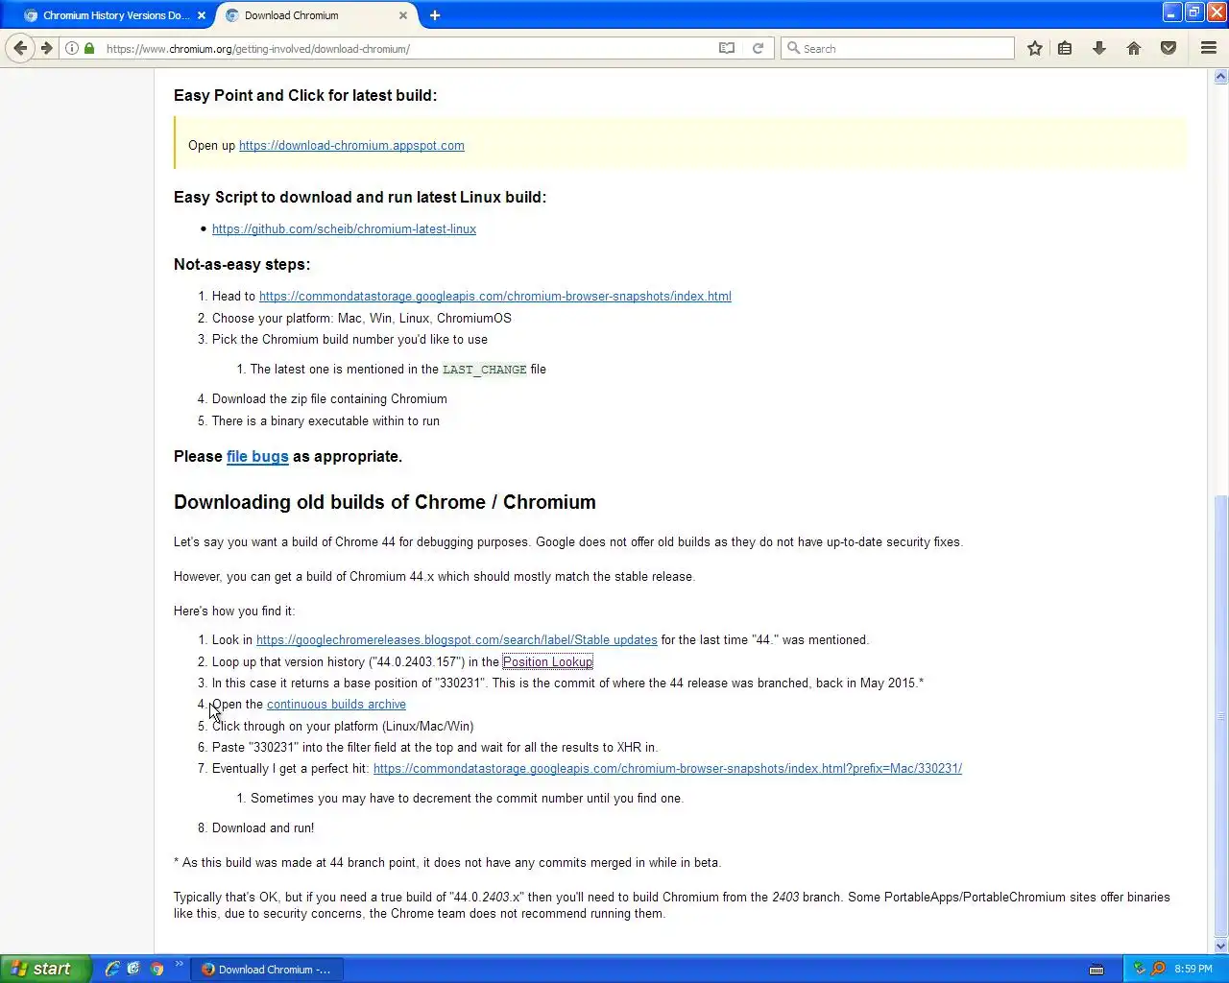This screenshot has height=983, width=1229.
Task: Open snapshots link with prefix=Mac/330231
Action: point(667,769)
